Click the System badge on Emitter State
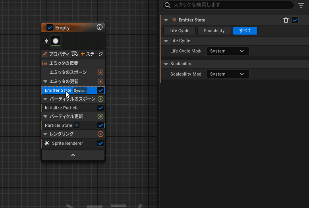The height and width of the screenshot is (208, 309). (80, 91)
